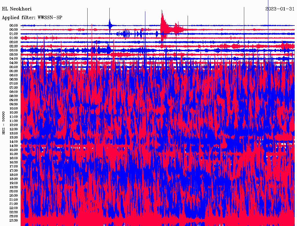The width and height of the screenshot is (297, 226).
Task: Click the '22:00' time label
Action: 14,208
